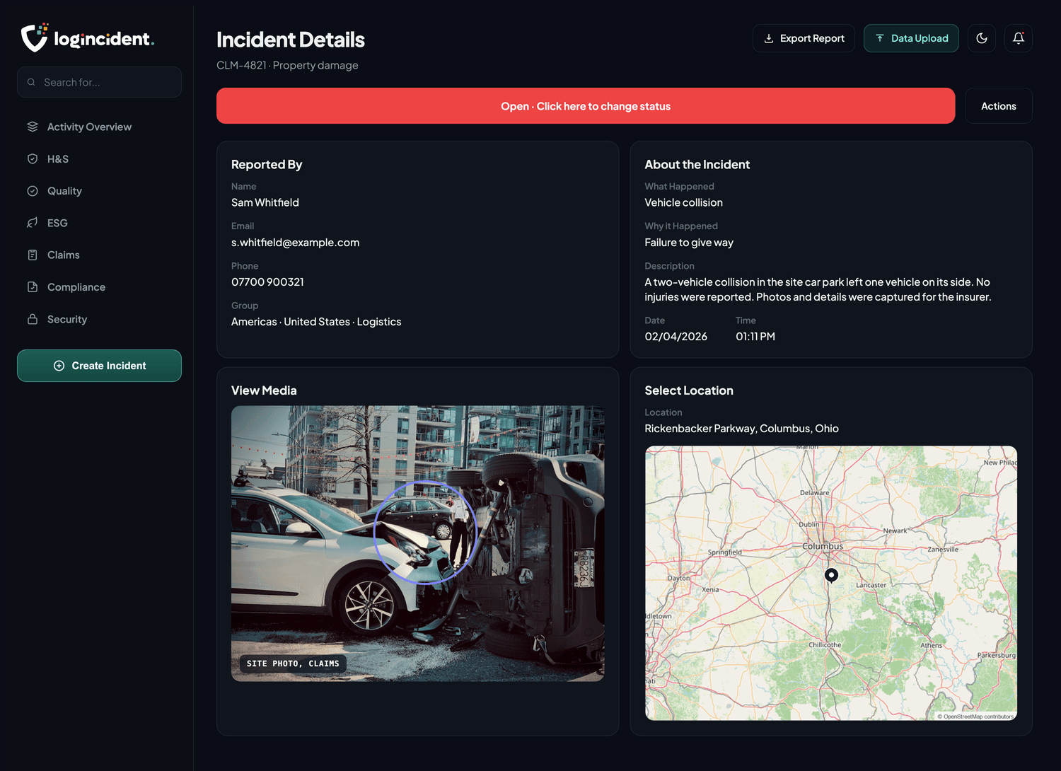This screenshot has width=1061, height=771.
Task: Click the Quality checkmark icon
Action: pos(33,191)
